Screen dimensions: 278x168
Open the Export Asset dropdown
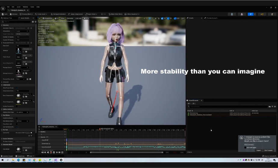(x=93, y=14)
